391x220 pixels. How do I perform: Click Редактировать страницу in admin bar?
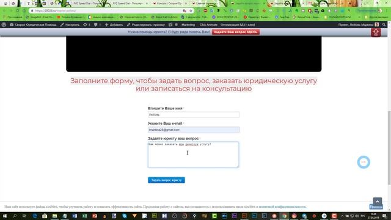(146, 24)
